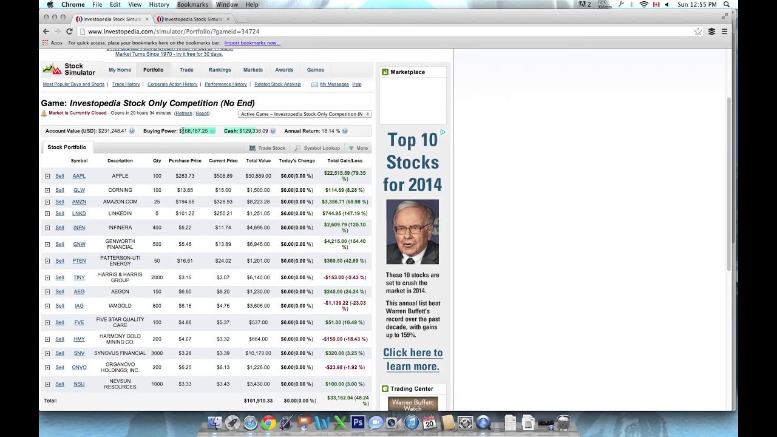Open the History menu in menu bar
This screenshot has height=437, width=777.
159,4
